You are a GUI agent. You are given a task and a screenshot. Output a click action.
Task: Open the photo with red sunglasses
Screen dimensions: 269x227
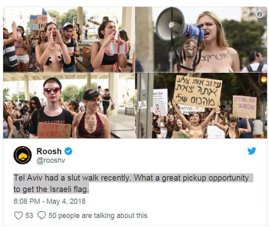(69, 105)
